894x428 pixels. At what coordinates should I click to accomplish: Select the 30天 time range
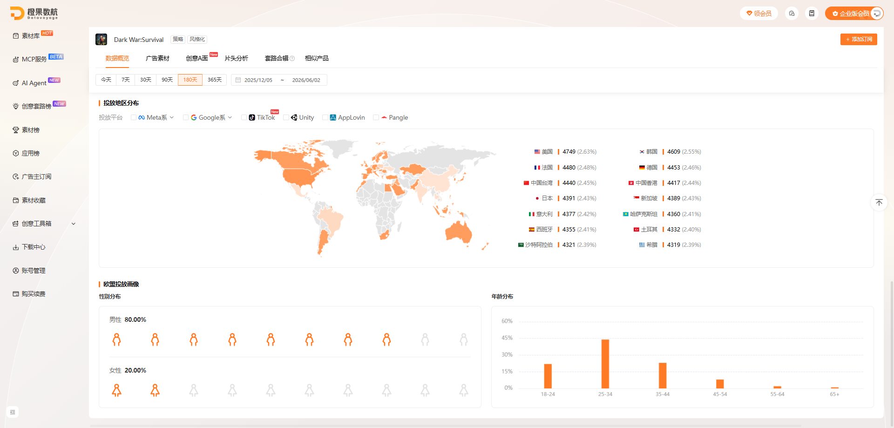tap(146, 80)
